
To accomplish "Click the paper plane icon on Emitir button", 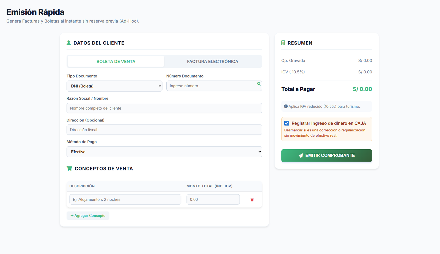I will (x=301, y=156).
